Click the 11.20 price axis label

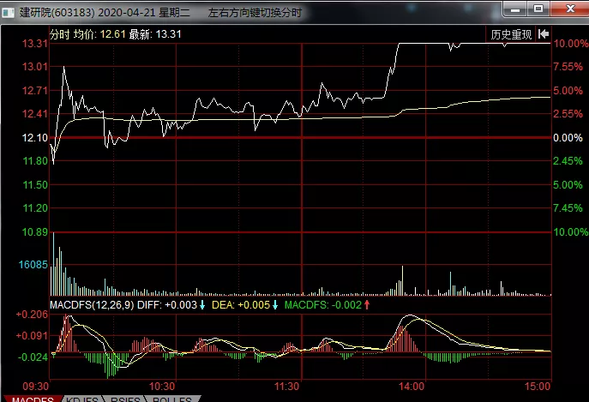pyautogui.click(x=35, y=208)
